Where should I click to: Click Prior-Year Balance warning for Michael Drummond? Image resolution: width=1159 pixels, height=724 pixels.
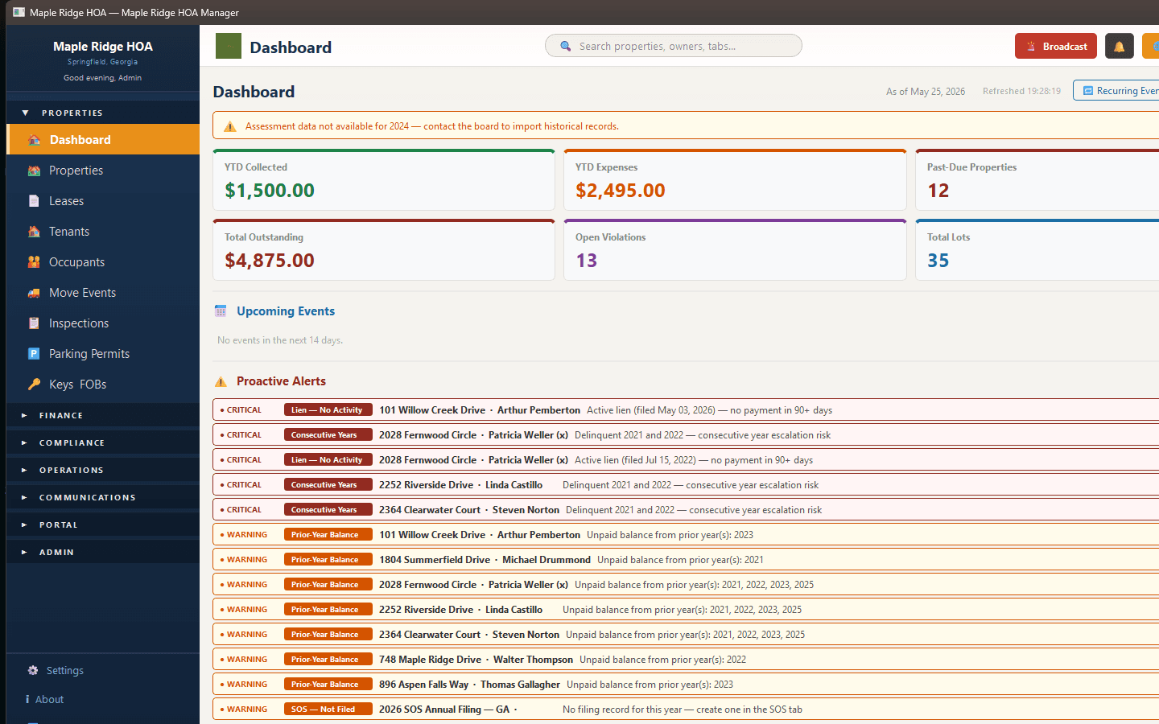coord(686,560)
